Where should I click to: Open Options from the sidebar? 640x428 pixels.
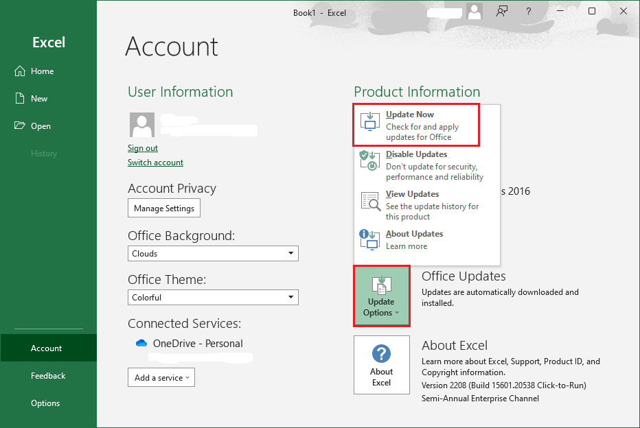tap(45, 403)
